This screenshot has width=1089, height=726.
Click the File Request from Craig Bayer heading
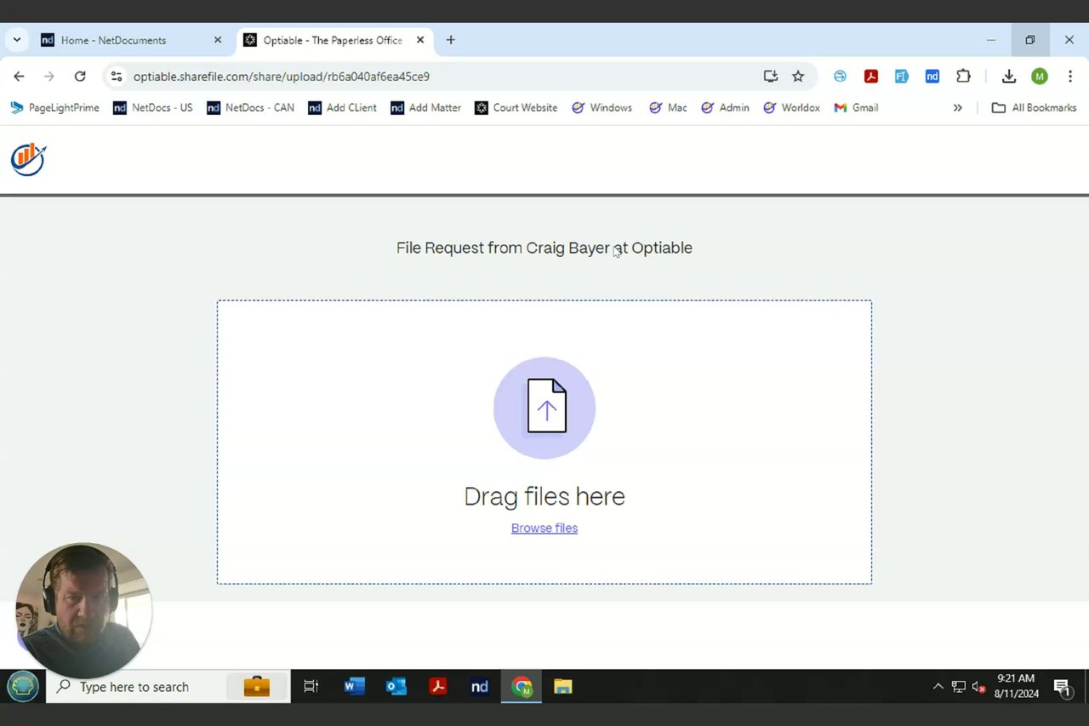click(544, 248)
